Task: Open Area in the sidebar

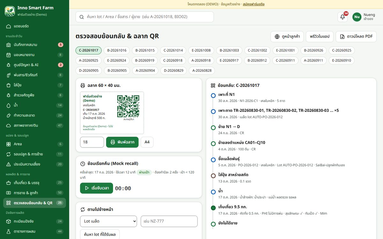Action: click(34, 144)
